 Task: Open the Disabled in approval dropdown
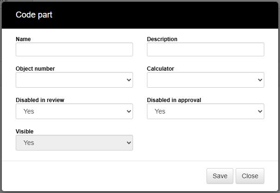click(x=205, y=111)
